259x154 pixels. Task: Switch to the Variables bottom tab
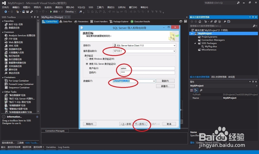coord(51,147)
